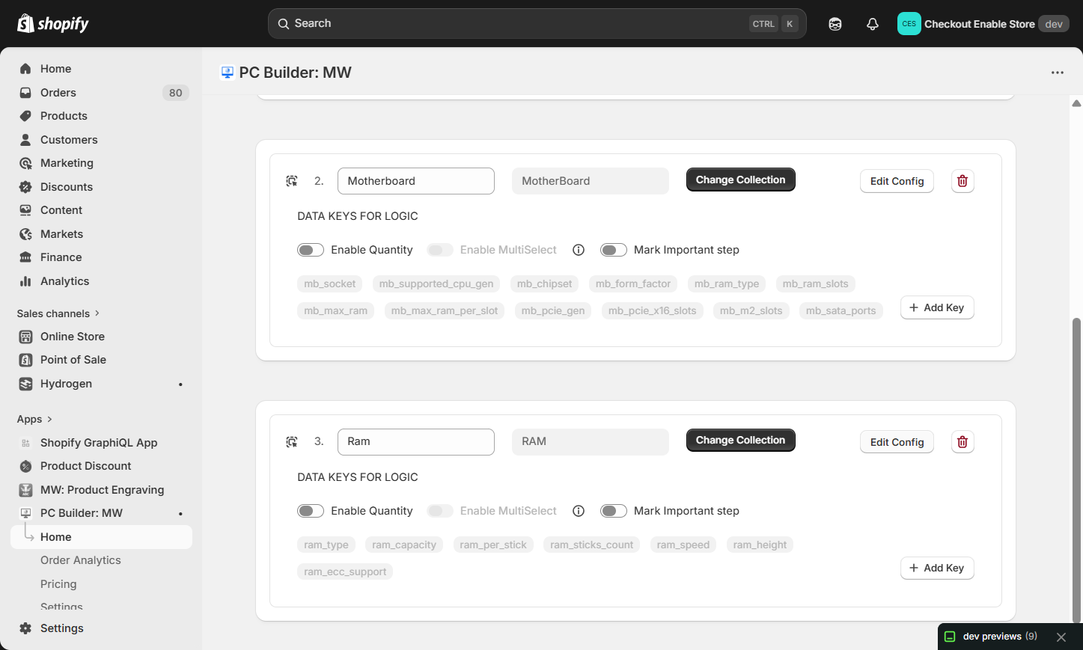The height and width of the screenshot is (650, 1083).
Task: Open the notifications bell
Action: coord(873,24)
